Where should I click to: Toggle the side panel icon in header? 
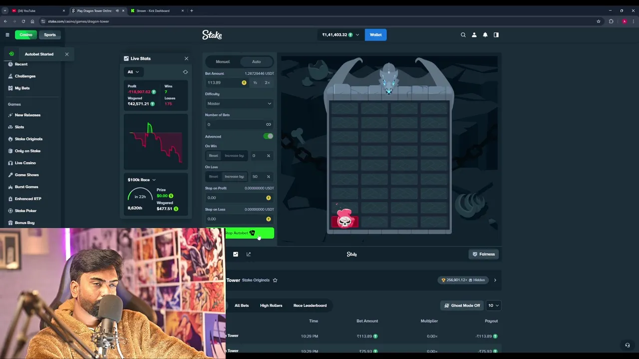pos(496,35)
